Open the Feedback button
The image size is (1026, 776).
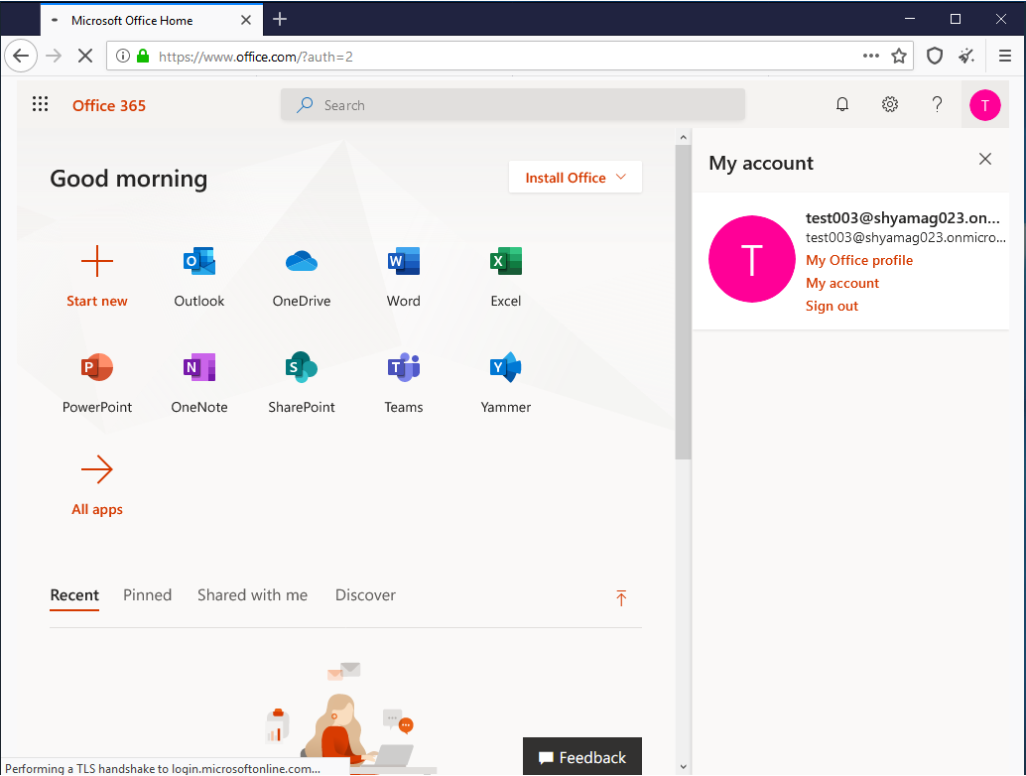(582, 757)
